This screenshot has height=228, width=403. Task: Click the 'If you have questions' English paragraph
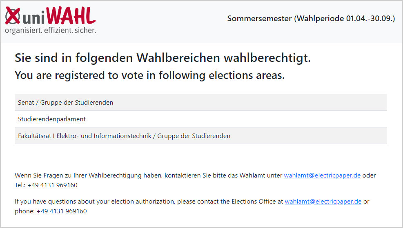[192, 206]
